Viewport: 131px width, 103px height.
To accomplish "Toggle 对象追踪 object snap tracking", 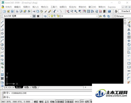I will pyautogui.click(x=69, y=102).
